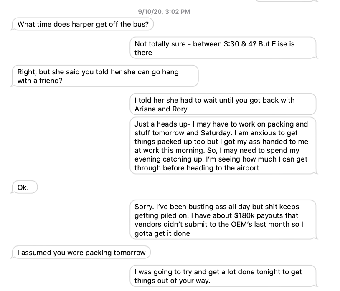
Task: Select message about hanging with a friend
Action: [x=105, y=76]
